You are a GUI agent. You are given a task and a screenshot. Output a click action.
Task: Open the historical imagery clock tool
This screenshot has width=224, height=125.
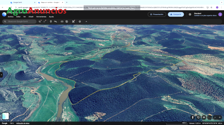(x=67, y=21)
